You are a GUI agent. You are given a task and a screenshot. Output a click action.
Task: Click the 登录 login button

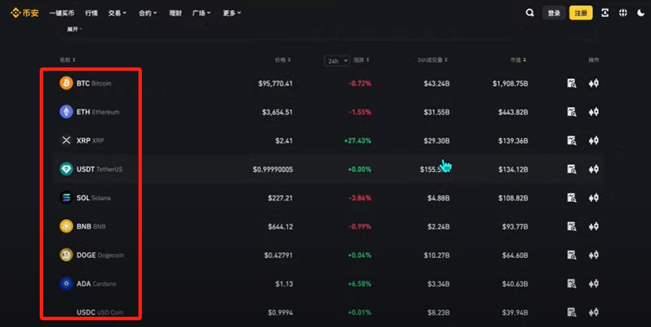(x=554, y=13)
